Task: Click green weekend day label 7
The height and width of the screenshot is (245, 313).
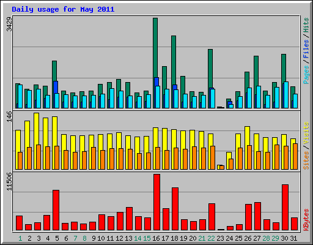Action: click(x=75, y=238)
